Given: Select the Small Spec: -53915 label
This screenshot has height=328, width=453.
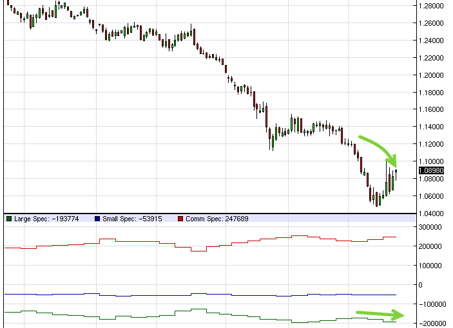Looking at the screenshot, I should click(x=132, y=219).
